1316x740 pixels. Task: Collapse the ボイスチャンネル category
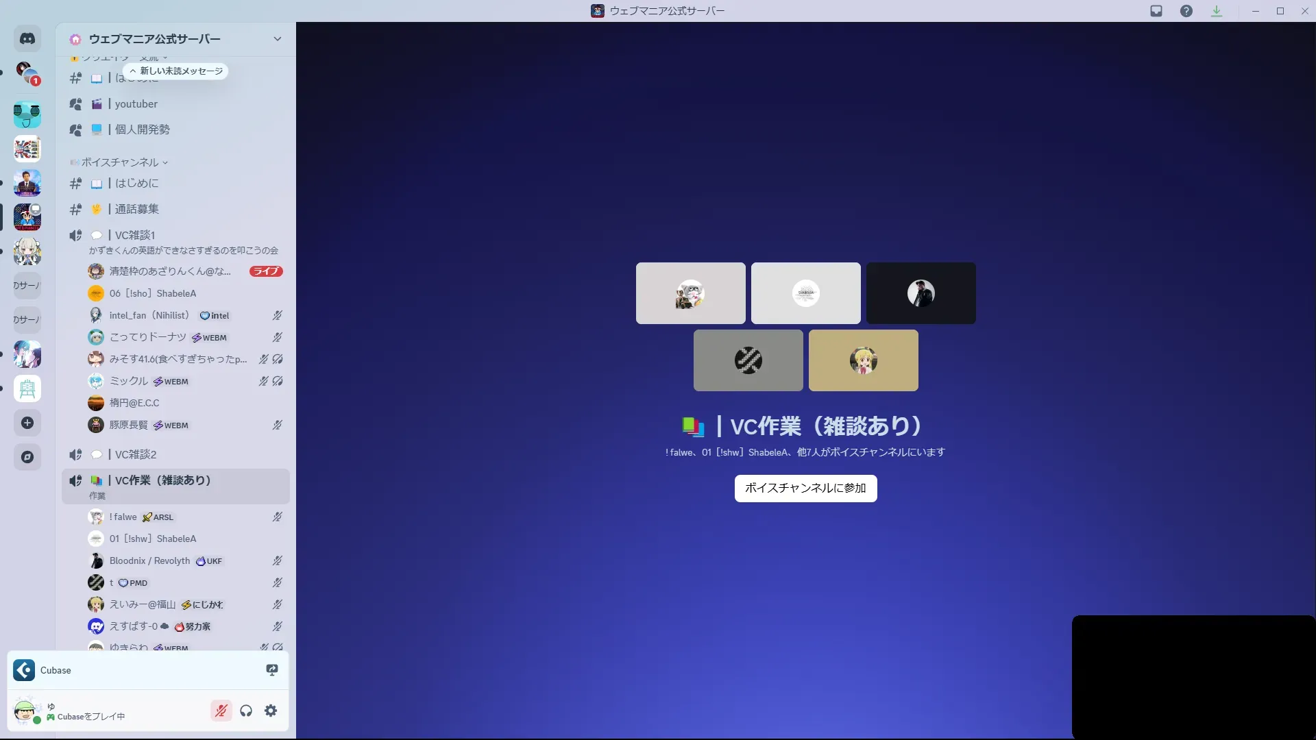coord(120,162)
